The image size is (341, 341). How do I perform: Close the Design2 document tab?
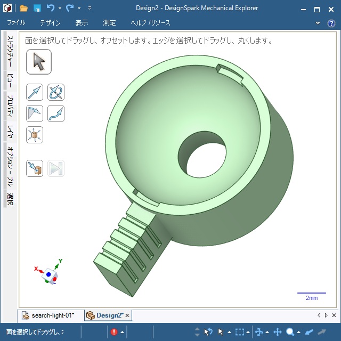127,315
